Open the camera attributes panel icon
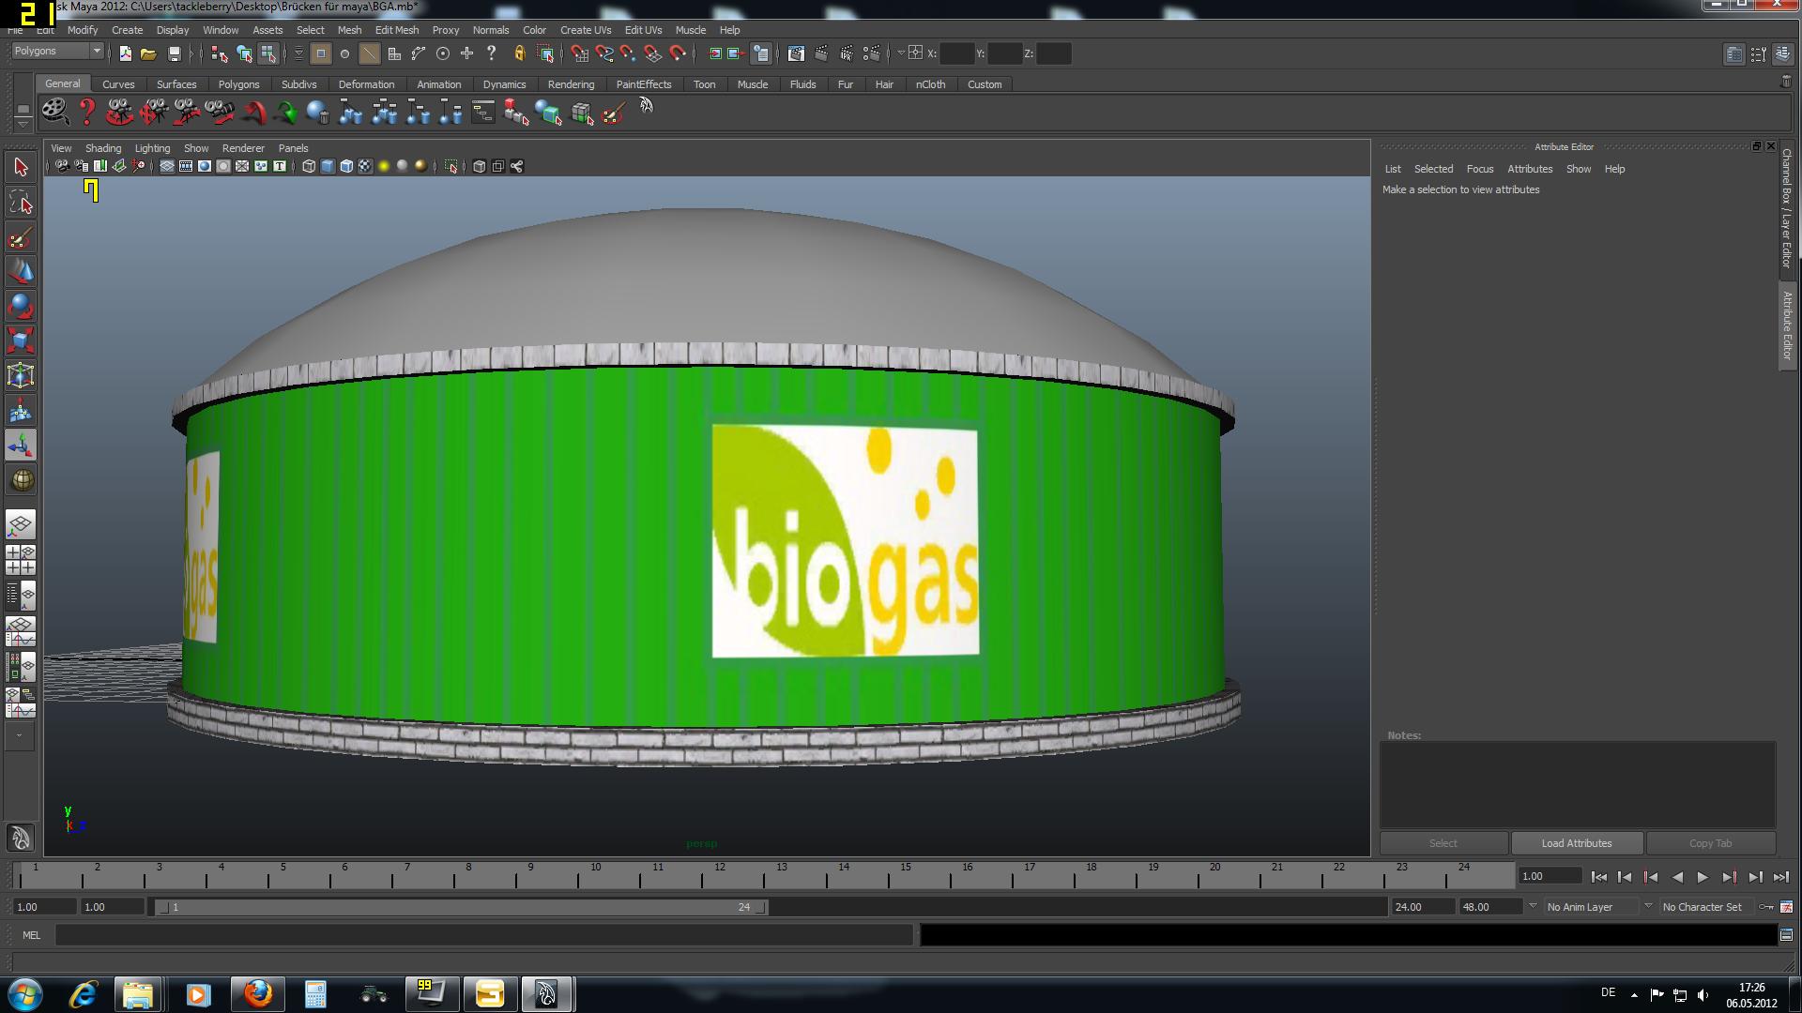Image resolution: width=1802 pixels, height=1013 pixels. click(x=81, y=166)
